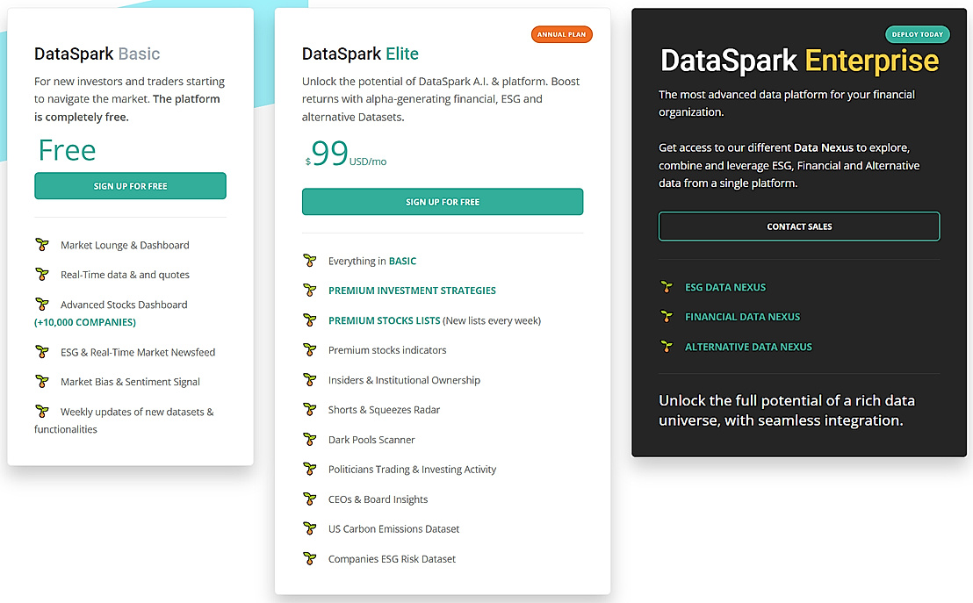This screenshot has width=973, height=603.
Task: Select the icon next to Real-Time data and quotes
Action: click(42, 274)
